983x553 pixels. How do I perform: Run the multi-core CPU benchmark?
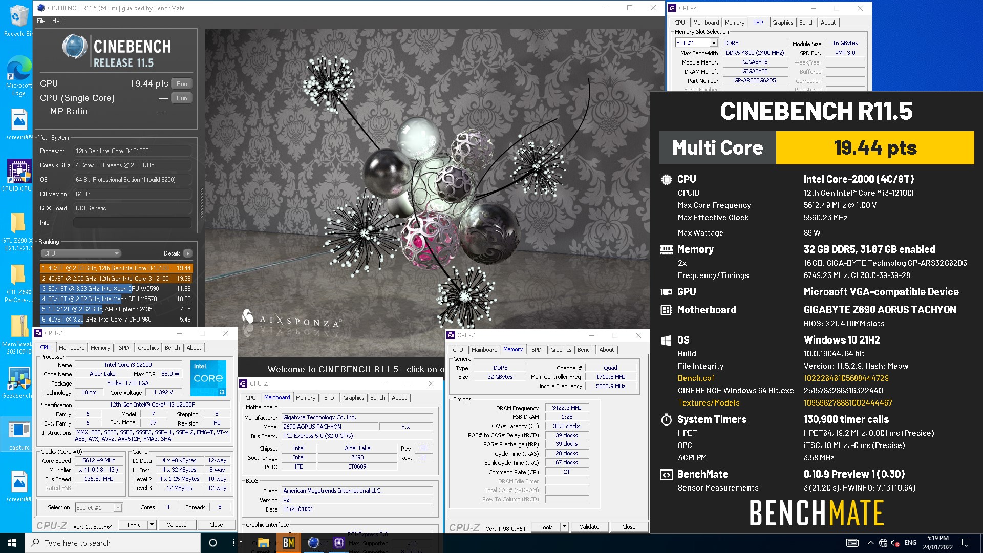[182, 83]
